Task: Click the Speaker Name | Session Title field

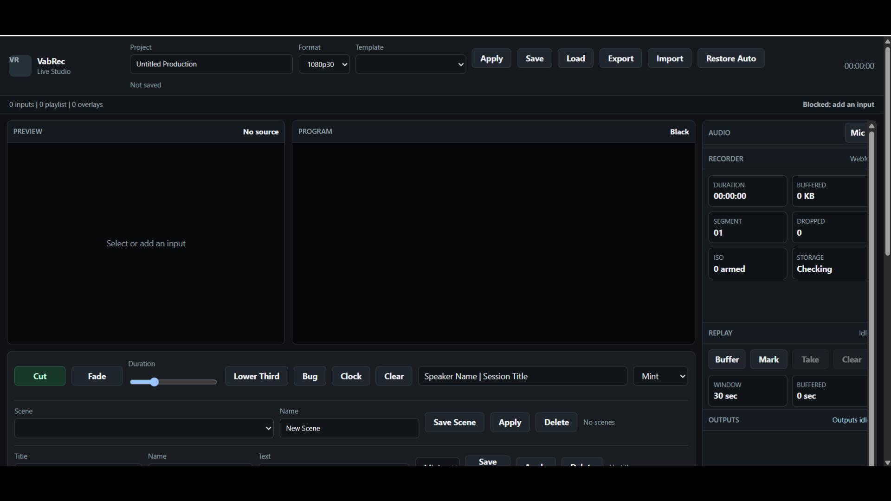Action: coord(523,376)
